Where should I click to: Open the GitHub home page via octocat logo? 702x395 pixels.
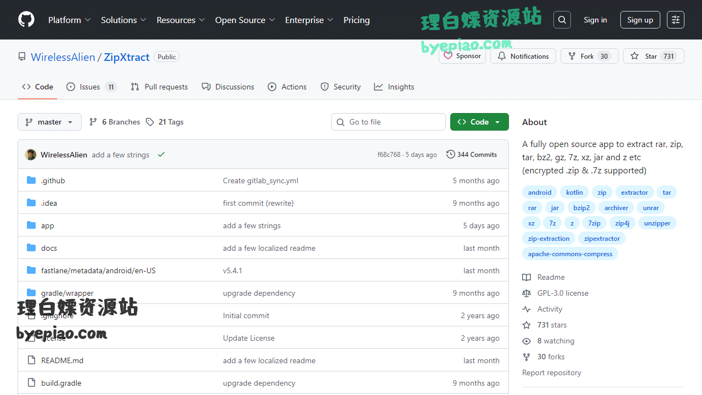(x=26, y=19)
